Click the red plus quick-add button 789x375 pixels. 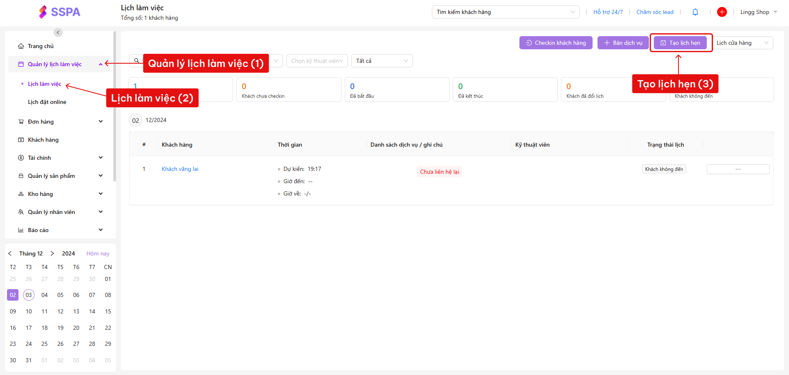click(722, 12)
